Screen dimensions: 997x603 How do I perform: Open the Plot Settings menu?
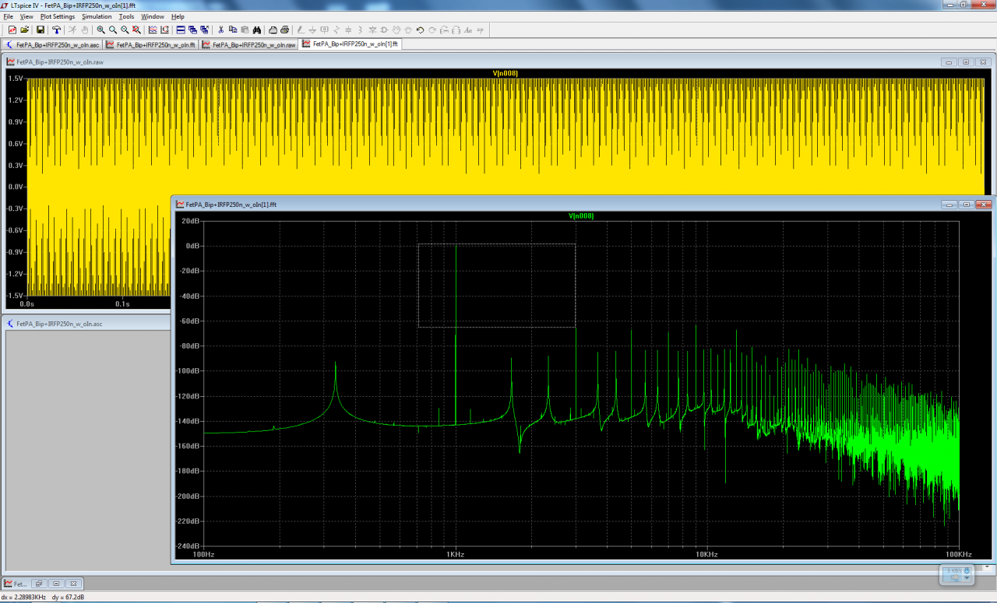click(x=58, y=16)
